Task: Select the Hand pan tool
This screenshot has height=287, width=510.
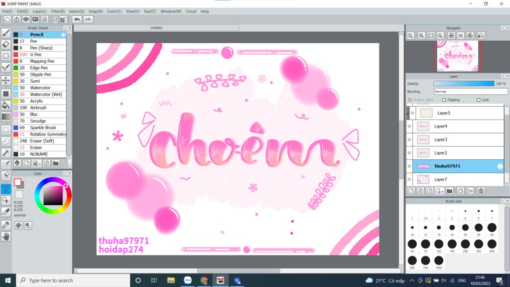Action: click(6, 237)
